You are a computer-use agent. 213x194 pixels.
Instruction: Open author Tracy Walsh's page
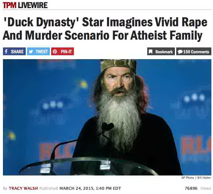tap(23, 188)
